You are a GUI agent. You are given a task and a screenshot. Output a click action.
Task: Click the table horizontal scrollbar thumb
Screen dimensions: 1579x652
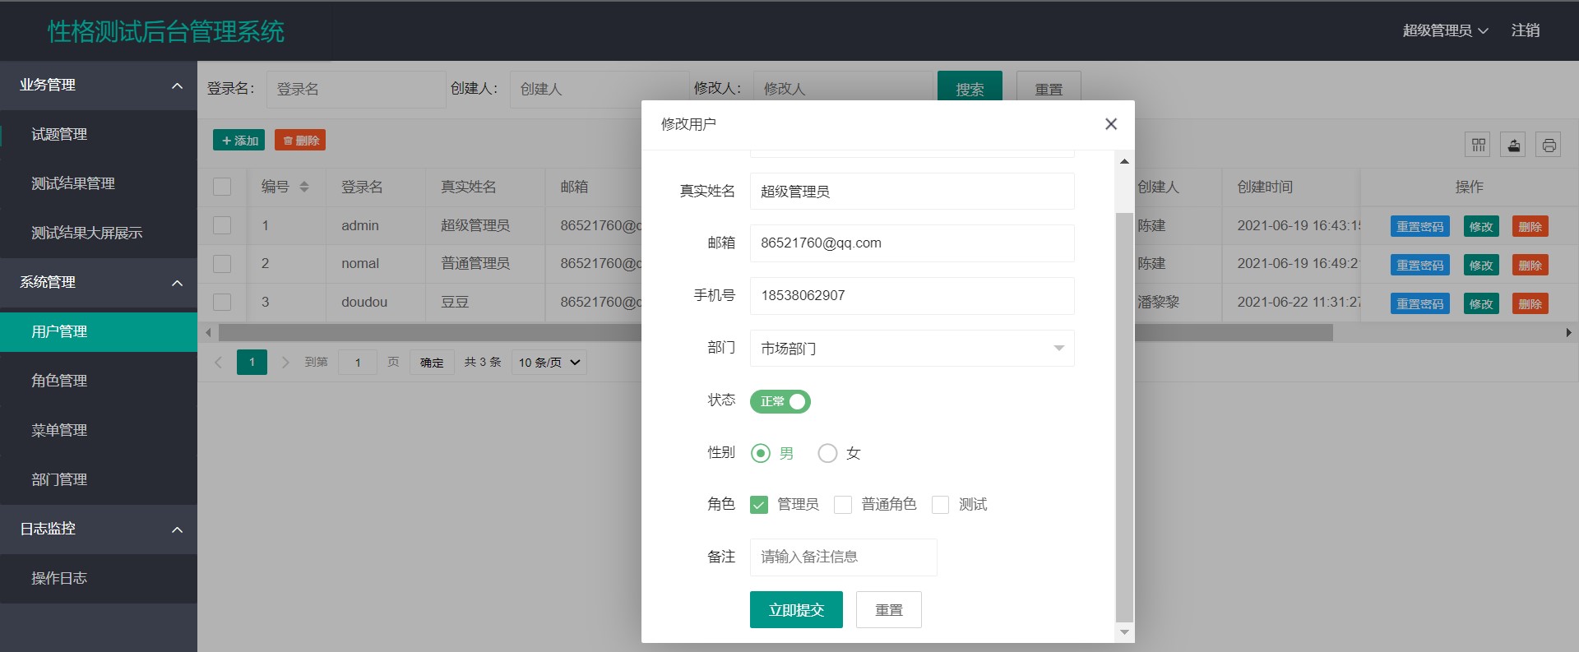click(776, 333)
